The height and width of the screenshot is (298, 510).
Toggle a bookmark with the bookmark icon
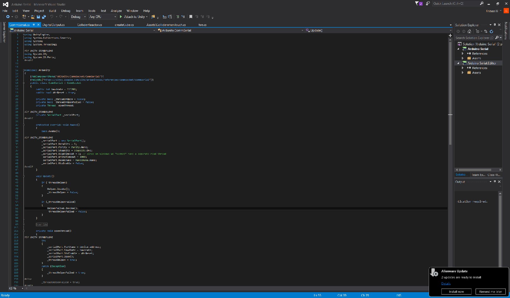[x=191, y=17]
